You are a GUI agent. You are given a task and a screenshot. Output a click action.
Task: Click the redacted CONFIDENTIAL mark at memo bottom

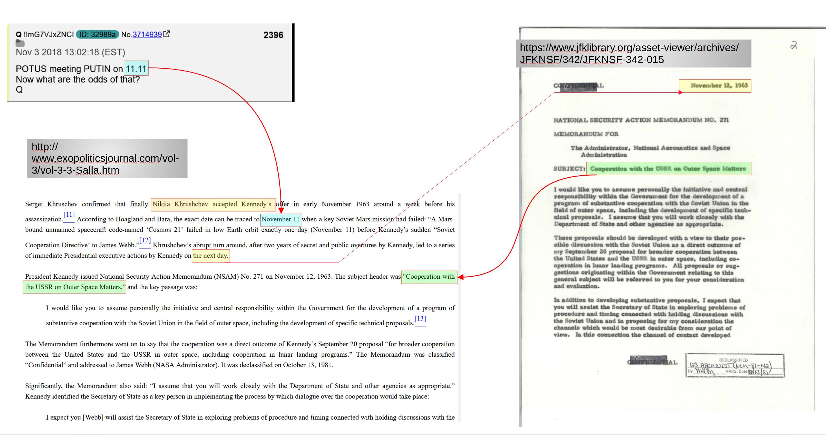click(x=652, y=361)
